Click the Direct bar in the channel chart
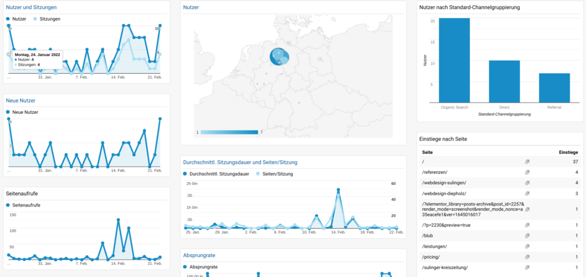The width and height of the screenshot is (586, 277). point(504,81)
